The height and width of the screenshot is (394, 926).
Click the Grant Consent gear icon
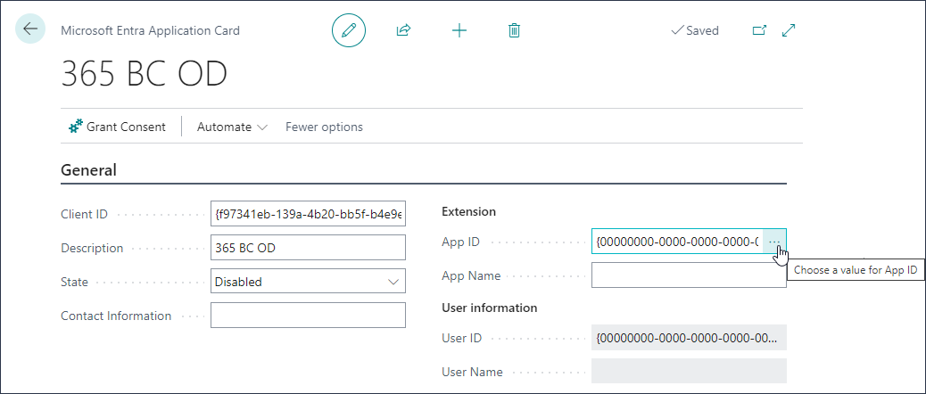pos(76,127)
